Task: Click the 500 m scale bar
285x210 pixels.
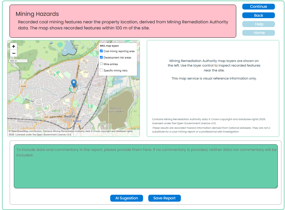Action: (x=18, y=61)
